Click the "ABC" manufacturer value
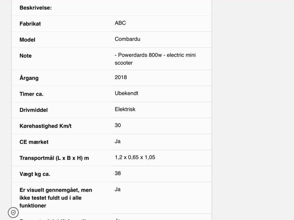Screen dimensions: 294x220 (x=120, y=23)
